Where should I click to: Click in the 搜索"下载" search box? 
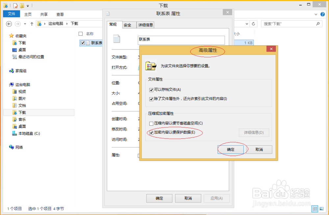291,24
